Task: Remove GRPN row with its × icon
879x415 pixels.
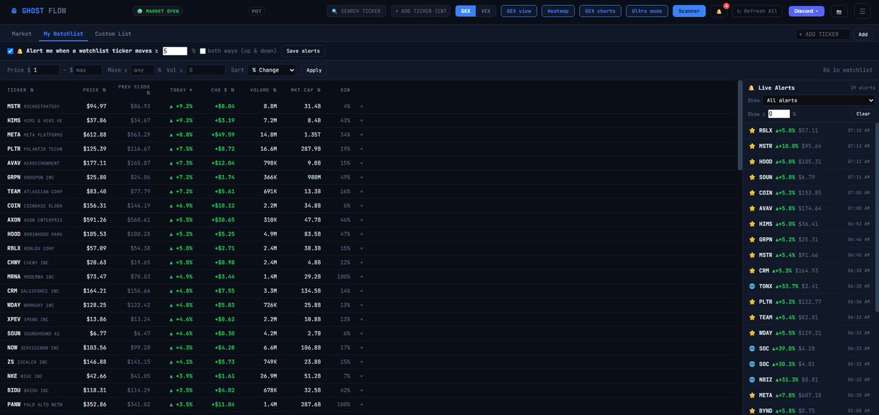Action: (361, 177)
